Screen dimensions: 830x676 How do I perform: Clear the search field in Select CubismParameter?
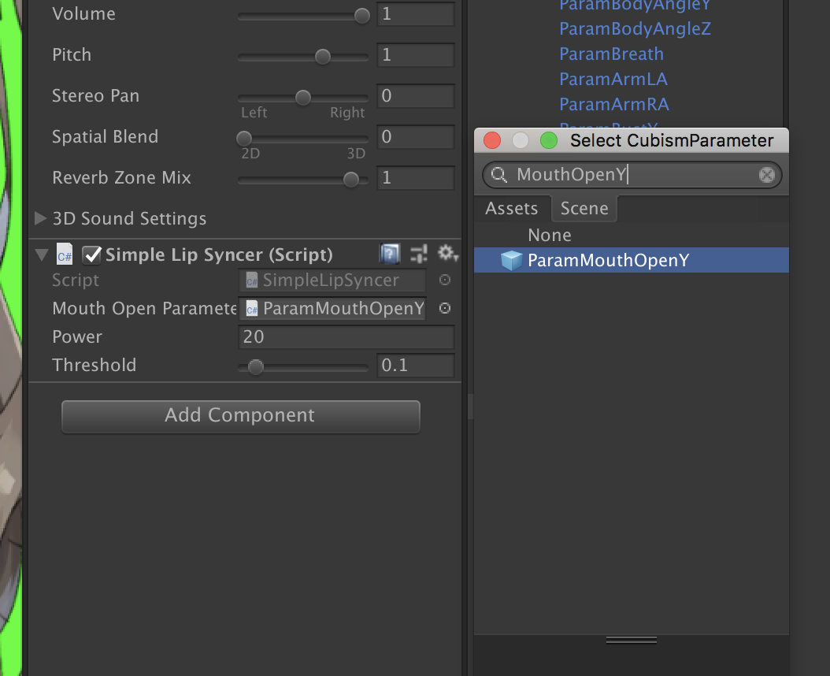tap(766, 175)
